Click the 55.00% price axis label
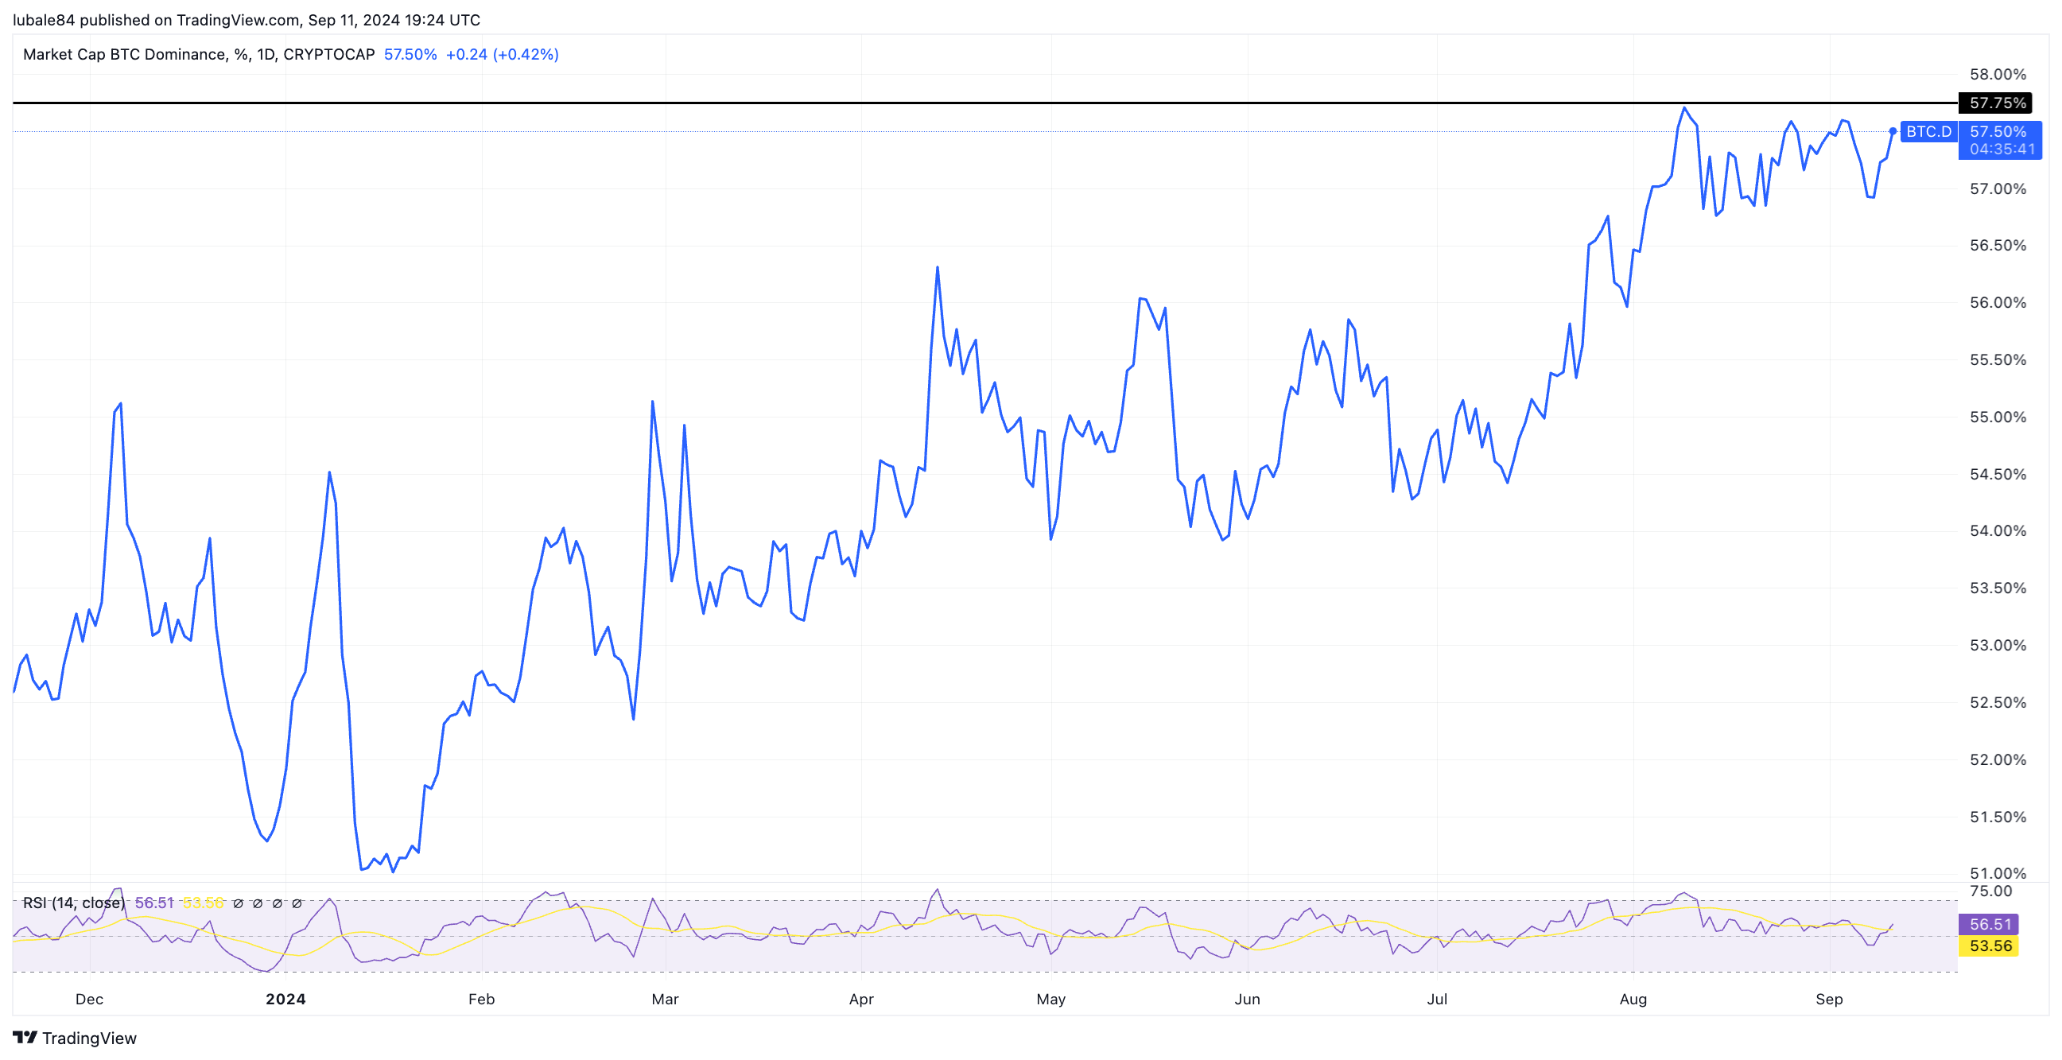This screenshot has height=1060, width=2062. (1997, 417)
